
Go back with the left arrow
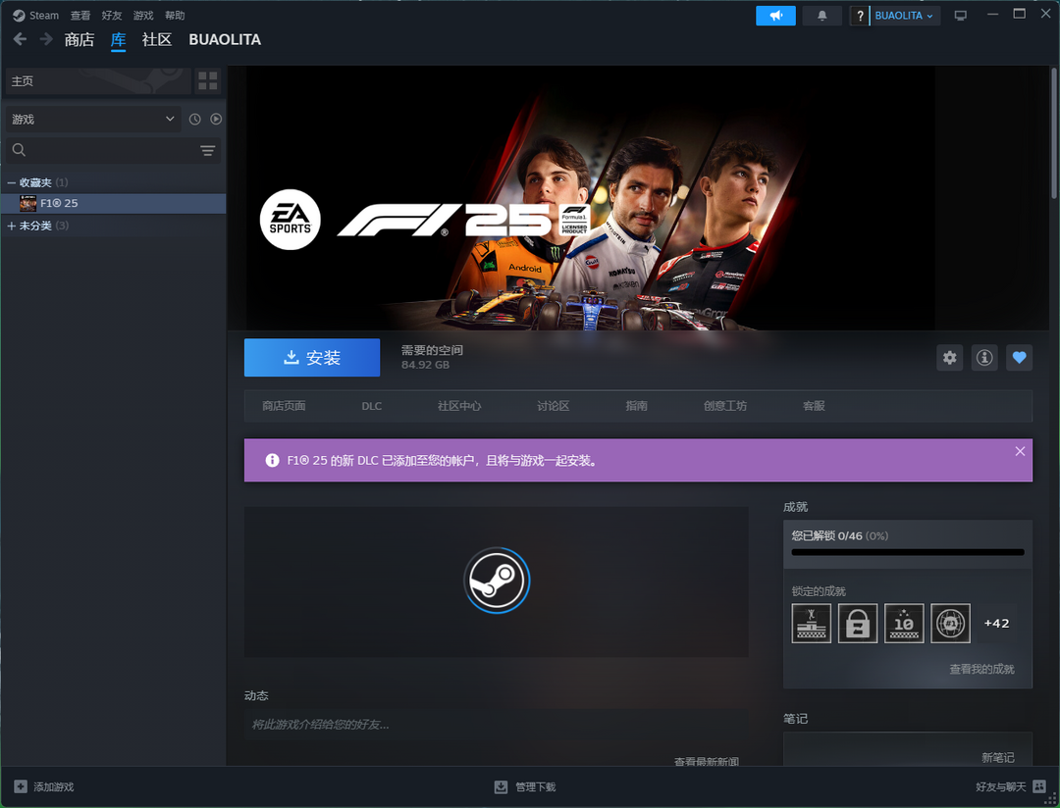pos(20,39)
